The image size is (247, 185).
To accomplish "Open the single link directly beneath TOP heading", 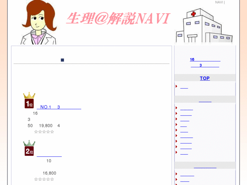I will click(184, 87).
